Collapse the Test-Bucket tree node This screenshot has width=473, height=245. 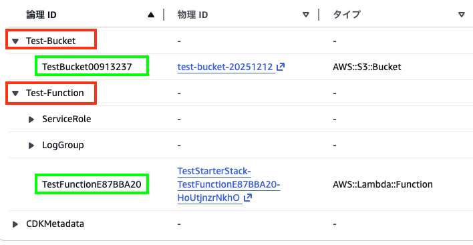point(15,41)
